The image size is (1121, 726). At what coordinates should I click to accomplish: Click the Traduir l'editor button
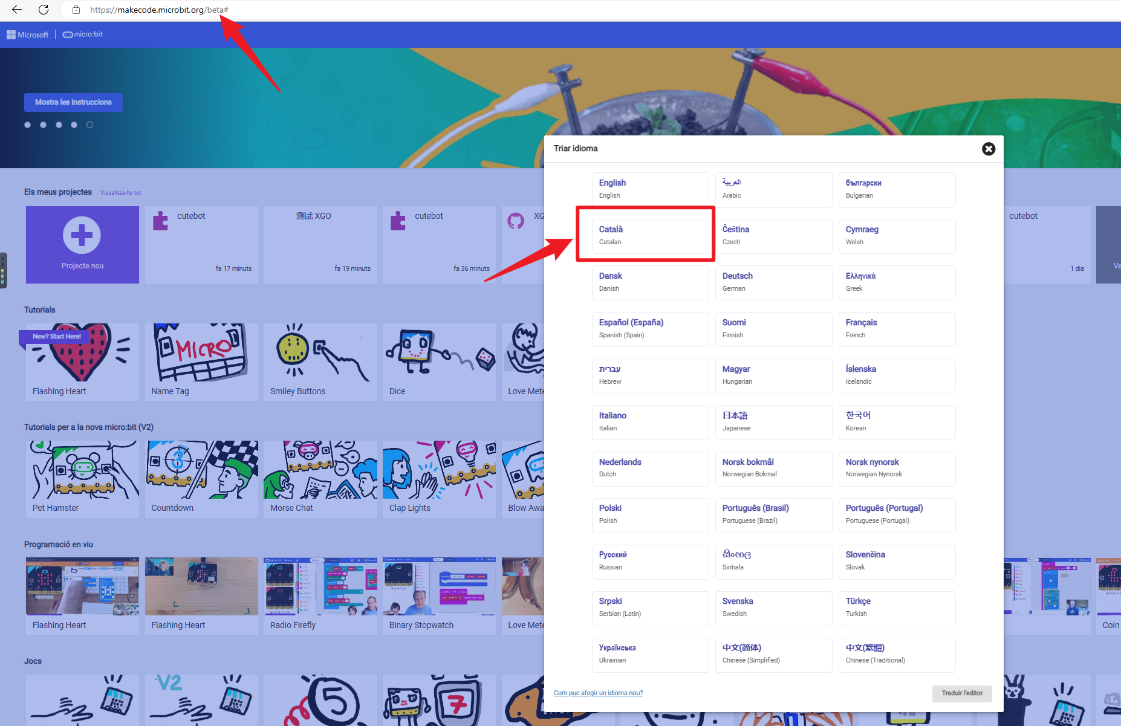961,693
